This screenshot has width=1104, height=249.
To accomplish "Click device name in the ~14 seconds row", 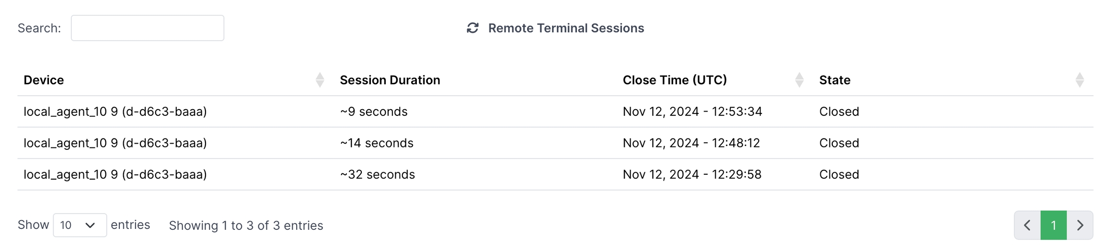I will [x=115, y=143].
